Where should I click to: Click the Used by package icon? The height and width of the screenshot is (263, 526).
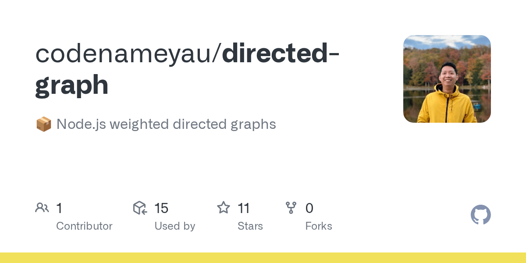140,208
